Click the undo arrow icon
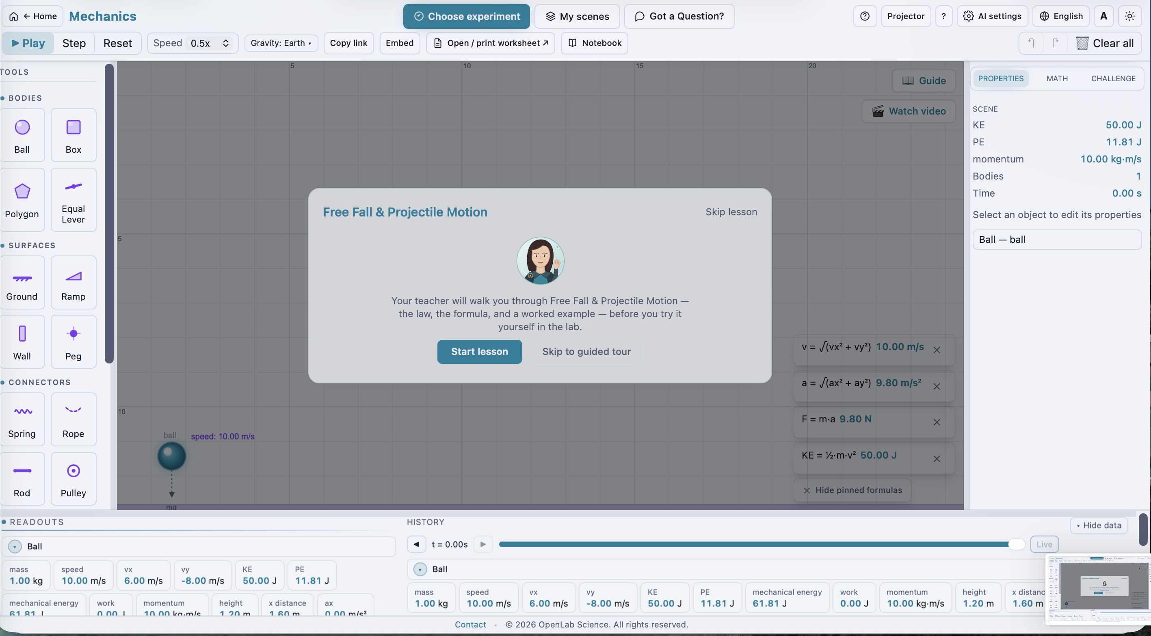This screenshot has width=1151, height=636. (1031, 43)
